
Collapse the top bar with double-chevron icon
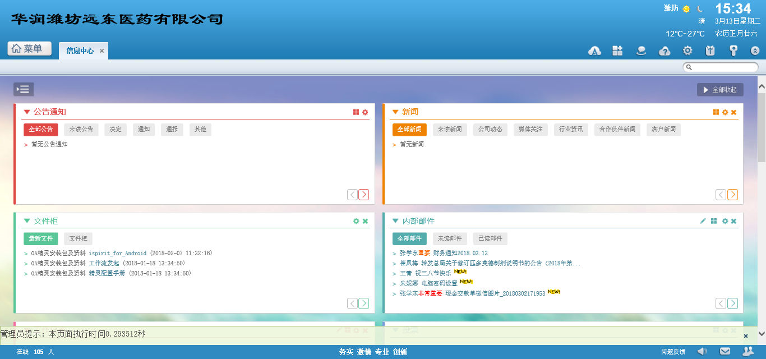click(755, 50)
